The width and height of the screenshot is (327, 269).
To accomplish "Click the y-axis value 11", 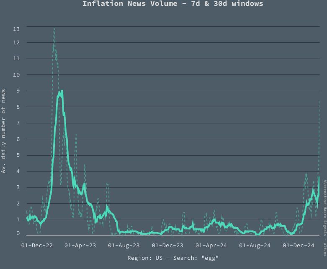I will pos(16,59).
